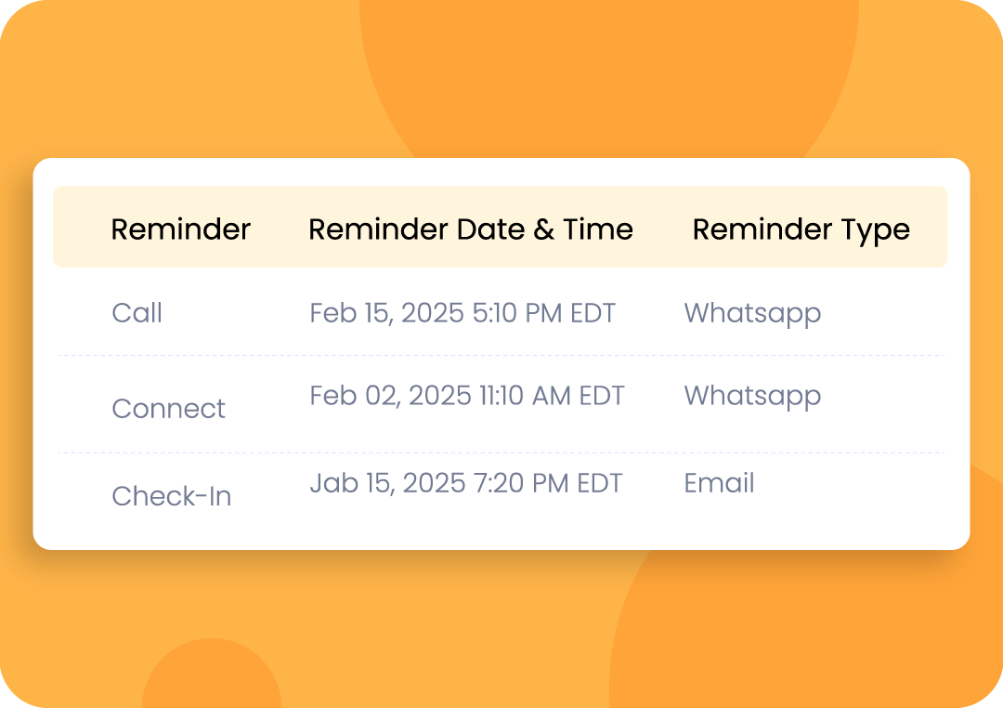Open the Call reminder entry
This screenshot has height=708, width=1003.
pyautogui.click(x=137, y=313)
